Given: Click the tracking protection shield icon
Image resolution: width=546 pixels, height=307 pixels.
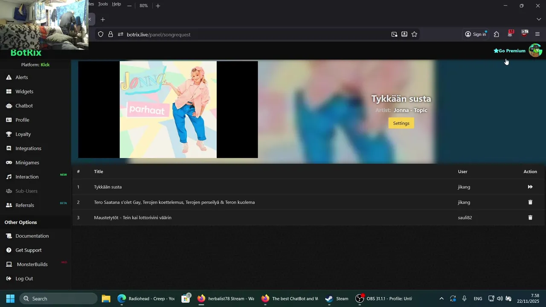Looking at the screenshot, I should [x=101, y=35].
